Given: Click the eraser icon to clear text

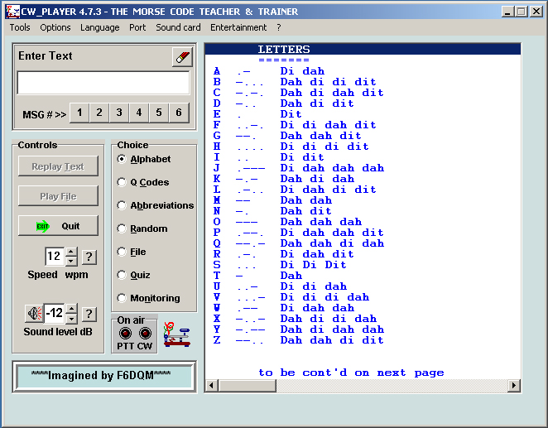Looking at the screenshot, I should coord(182,57).
